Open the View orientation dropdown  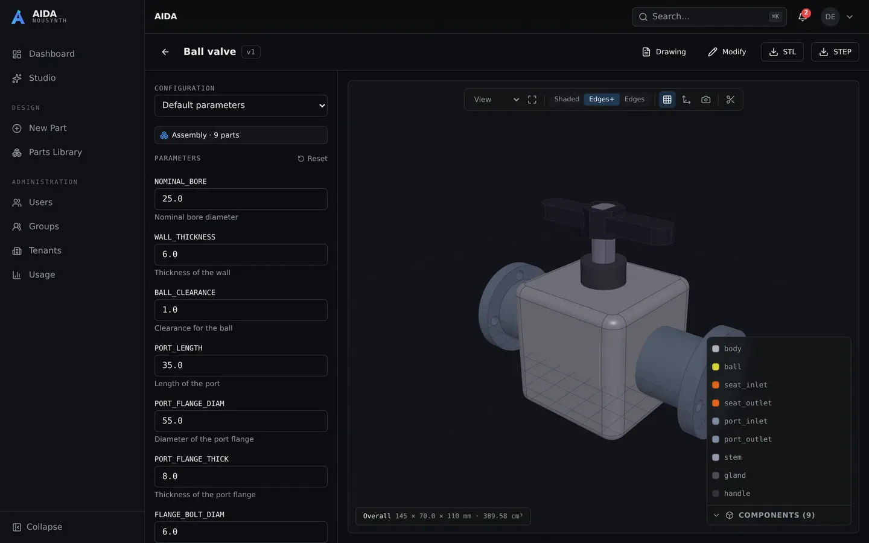[x=496, y=100]
